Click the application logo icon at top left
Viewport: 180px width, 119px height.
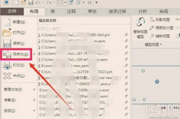coord(6,2)
